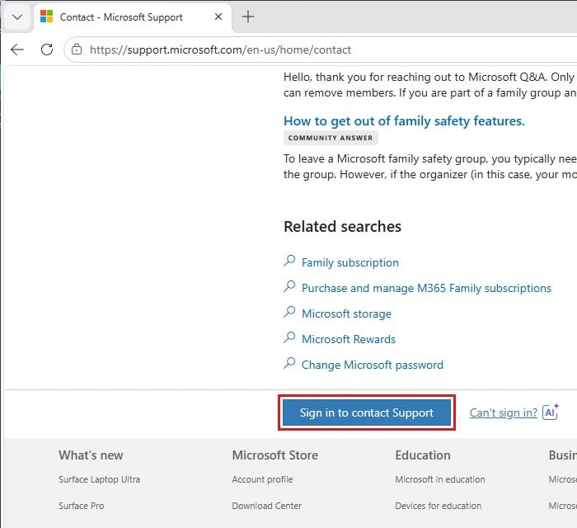
Task: Click magnifier icon beside Change Microsoft password
Action: point(289,363)
